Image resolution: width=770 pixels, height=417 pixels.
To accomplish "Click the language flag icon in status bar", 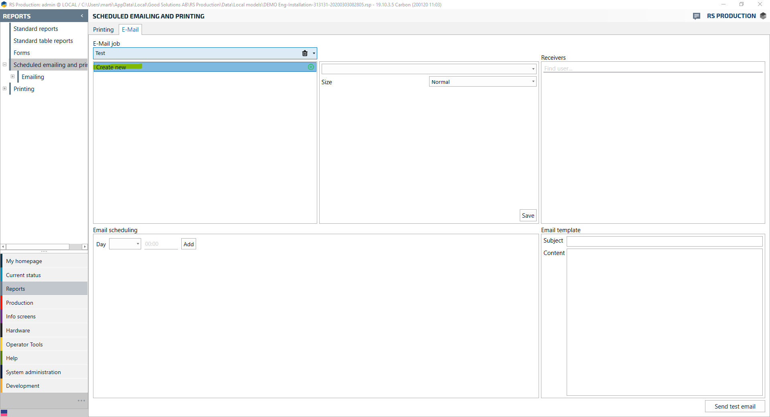I will click(x=4, y=413).
